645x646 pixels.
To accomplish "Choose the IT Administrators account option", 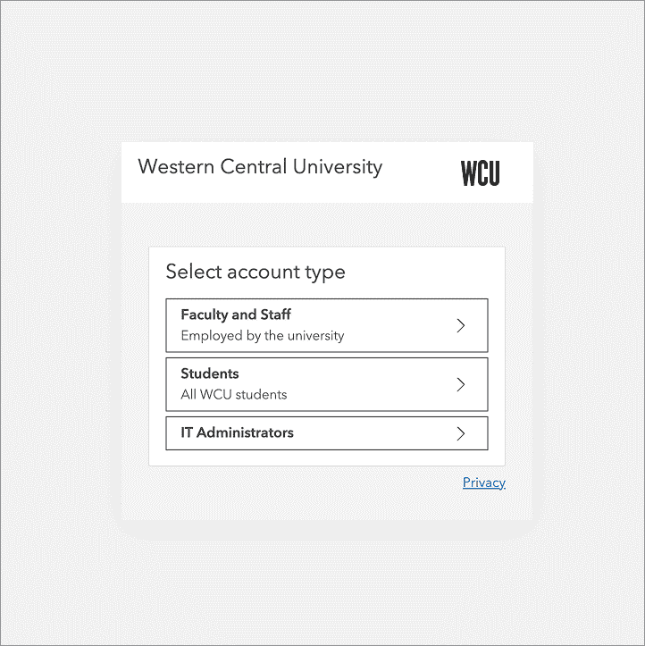I will 326,433.
